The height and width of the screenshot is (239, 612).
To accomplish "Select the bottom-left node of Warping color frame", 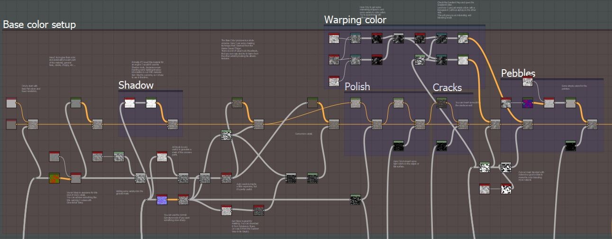I will click(x=334, y=81).
